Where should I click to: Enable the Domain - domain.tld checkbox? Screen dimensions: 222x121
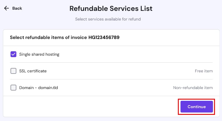tap(13, 88)
